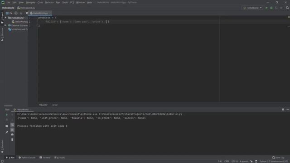
Task: Open the Tools menu
Action: click(65, 3)
